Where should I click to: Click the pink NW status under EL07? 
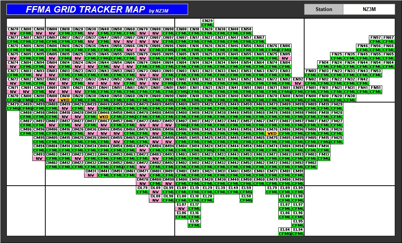tap(182, 208)
